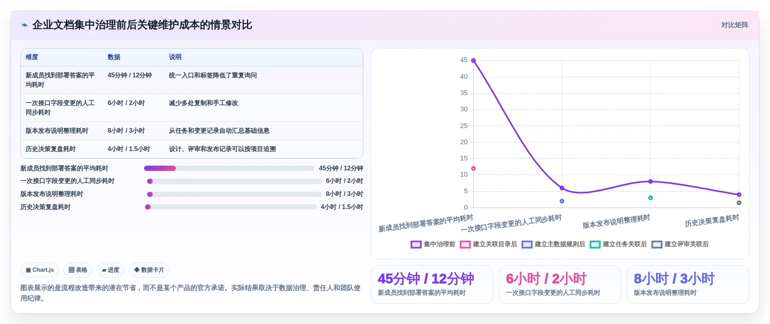Open the 45分钟 / 12分钟 data card

[432, 284]
